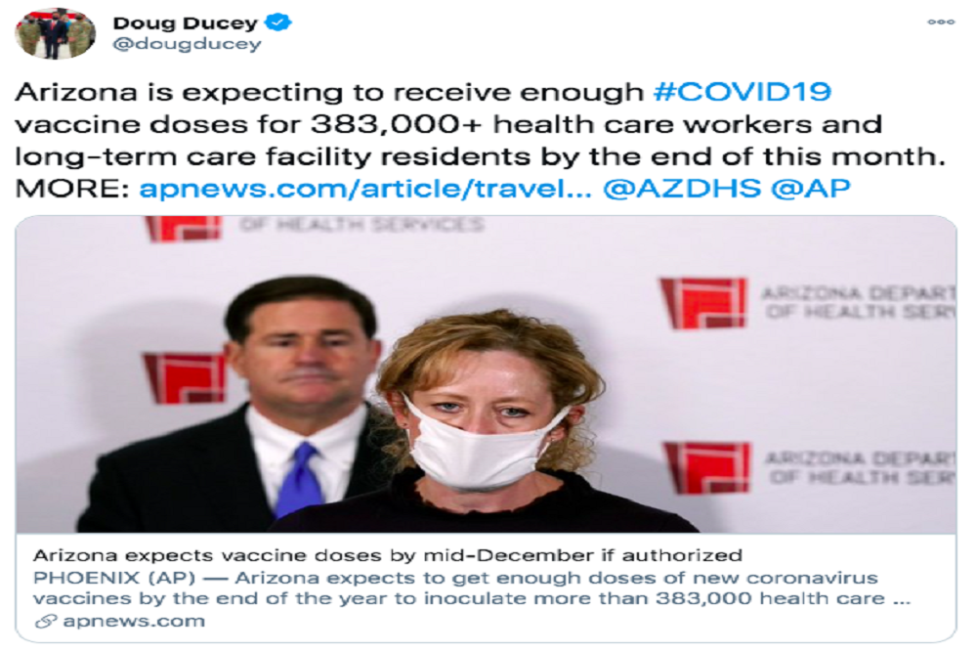Open Doug Ducey's round profile avatar
This screenshot has height=652, width=977.
(55, 33)
